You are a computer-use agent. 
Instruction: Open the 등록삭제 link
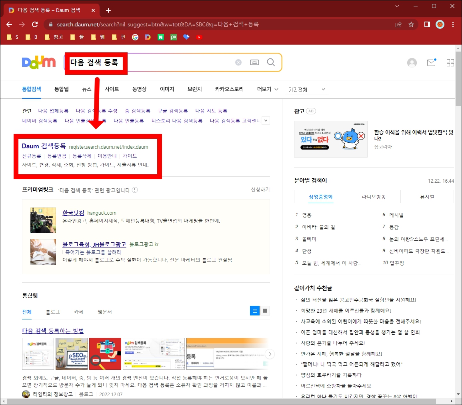82,156
